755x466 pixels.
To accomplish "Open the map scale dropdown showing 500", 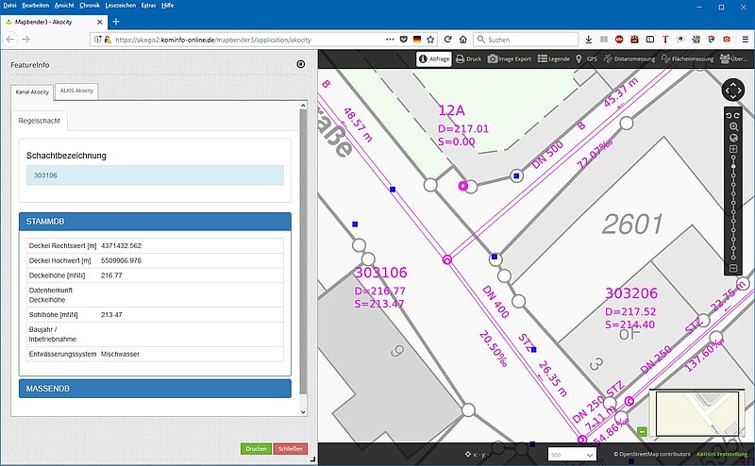I will (x=573, y=455).
